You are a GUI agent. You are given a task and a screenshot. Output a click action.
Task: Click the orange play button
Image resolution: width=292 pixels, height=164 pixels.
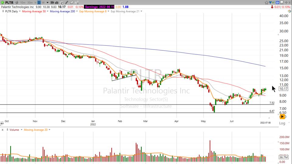[282, 117]
